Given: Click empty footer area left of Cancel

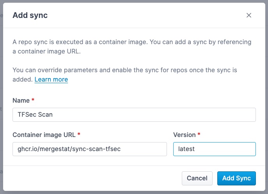Looking at the screenshot, I should (x=94, y=178).
